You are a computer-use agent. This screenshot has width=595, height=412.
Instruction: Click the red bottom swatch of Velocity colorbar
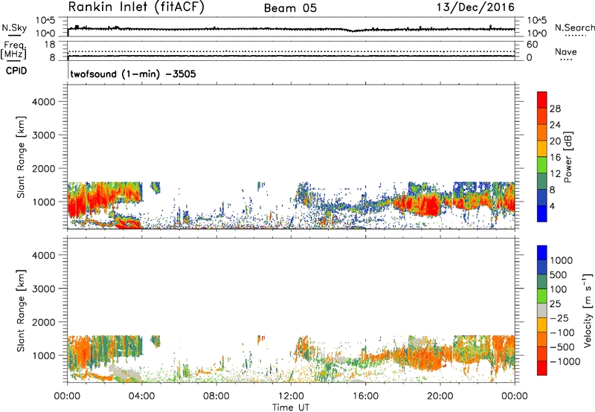[x=542, y=368]
